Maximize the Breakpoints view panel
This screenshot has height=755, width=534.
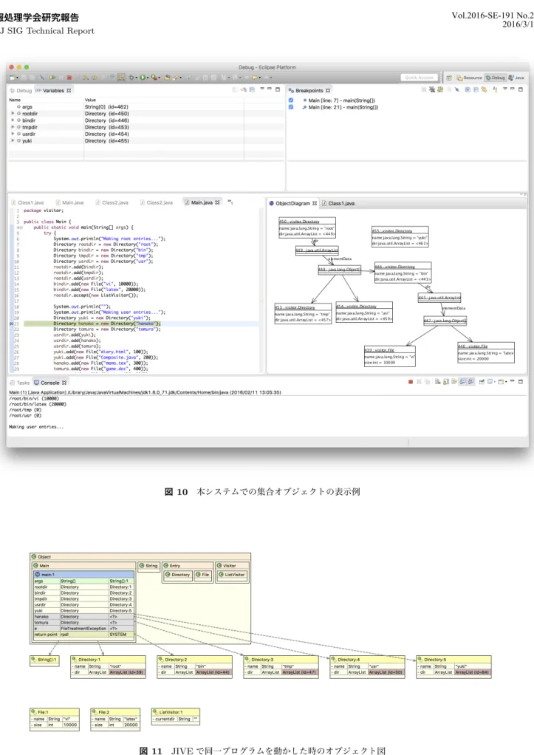[x=521, y=89]
